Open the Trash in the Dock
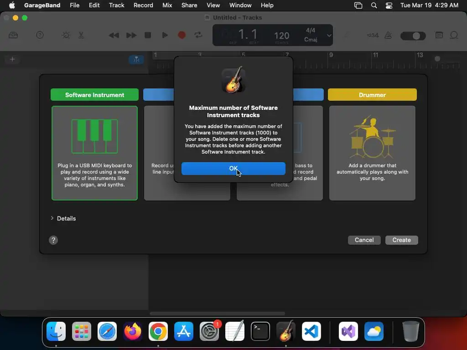Image resolution: width=467 pixels, height=350 pixels. tap(411, 331)
